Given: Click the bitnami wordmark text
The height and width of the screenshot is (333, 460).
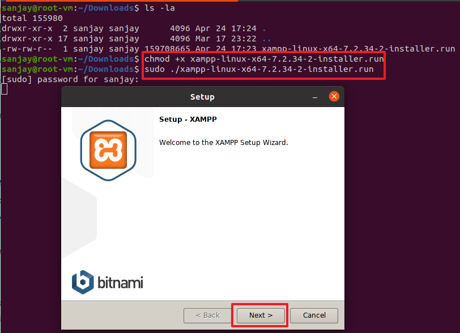Looking at the screenshot, I should pos(119,281).
